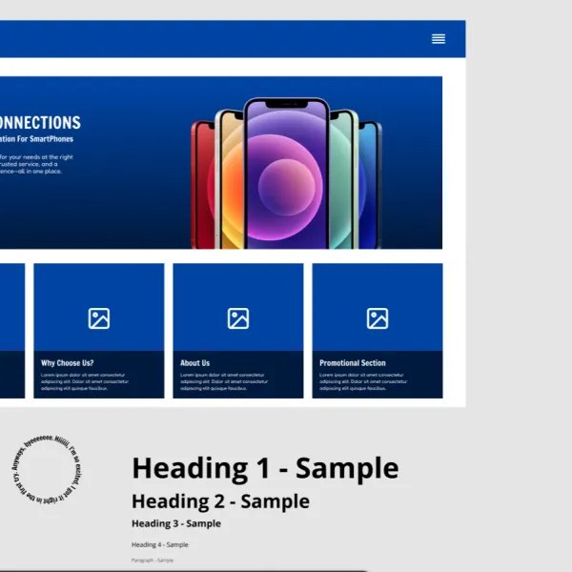Screen dimensions: 572x572
Task: Select 'Heading 1 - Sample' text
Action: coord(265,468)
